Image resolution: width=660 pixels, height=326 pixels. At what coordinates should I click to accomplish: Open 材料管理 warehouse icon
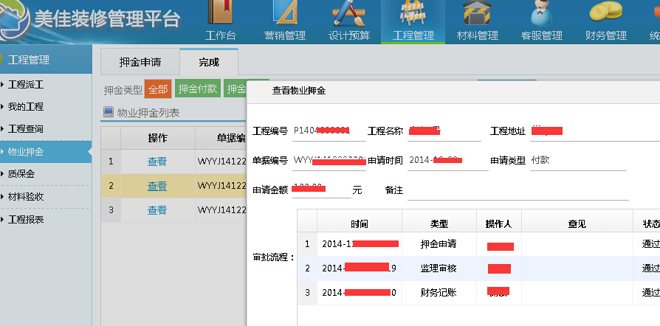(477, 15)
